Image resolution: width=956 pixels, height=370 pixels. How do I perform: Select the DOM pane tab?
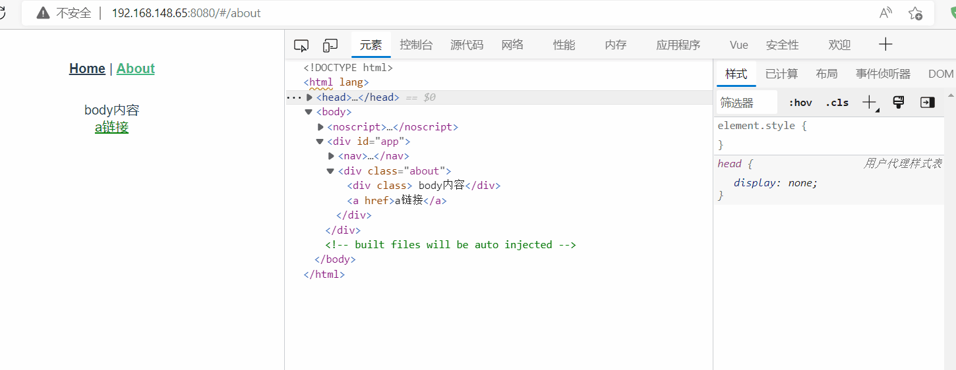(x=941, y=74)
